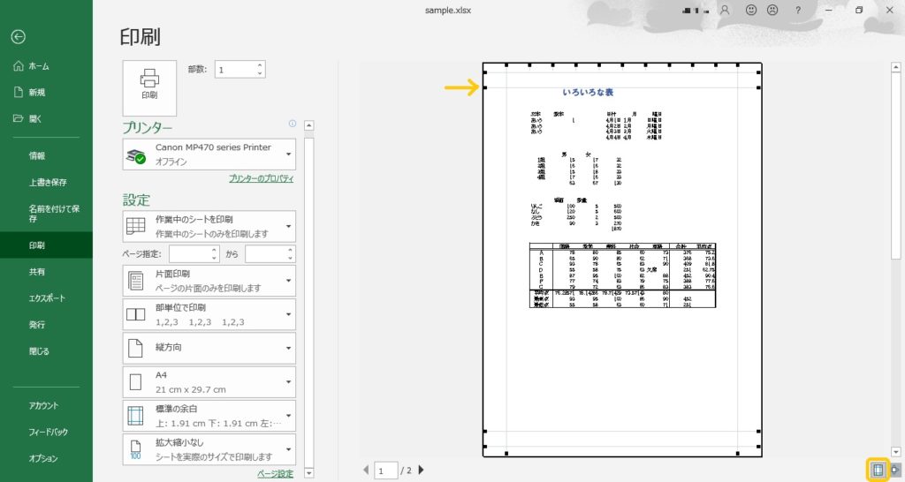Click the back arrow icon
Viewport: 905px width, 482px height.
19,37
